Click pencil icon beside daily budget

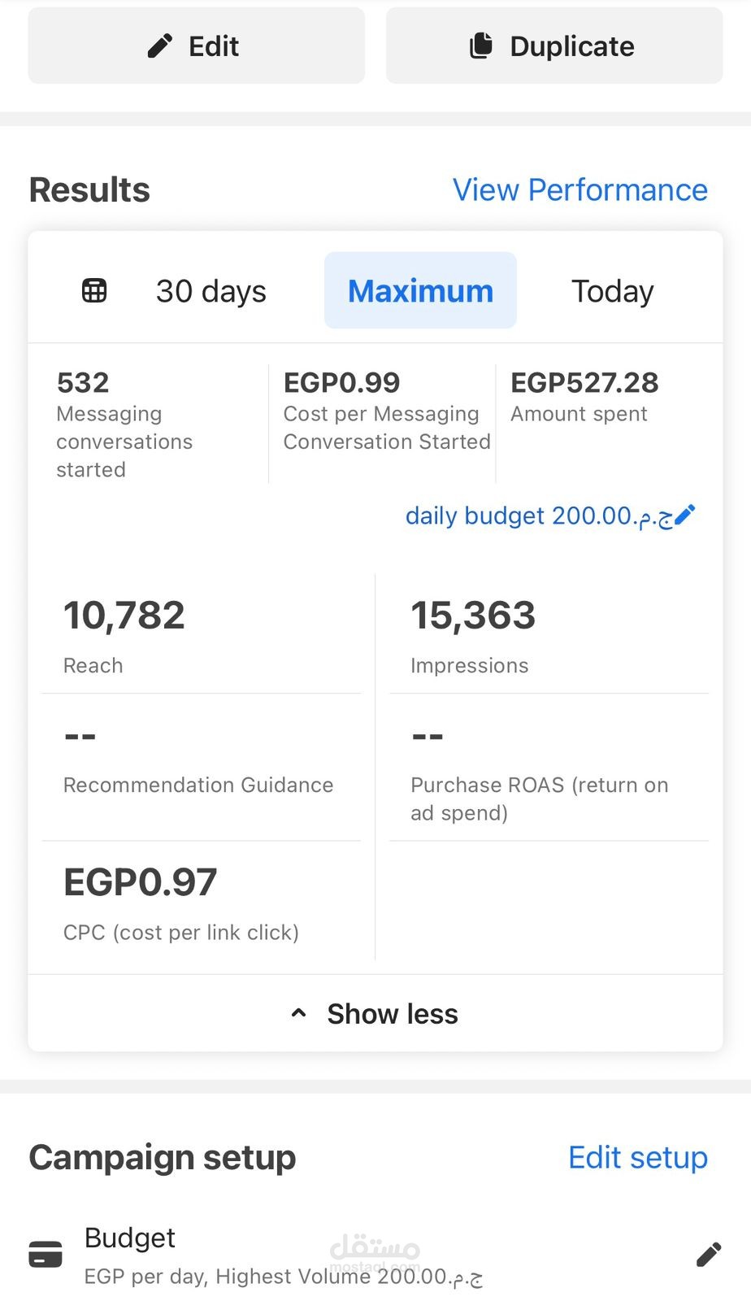click(x=685, y=516)
